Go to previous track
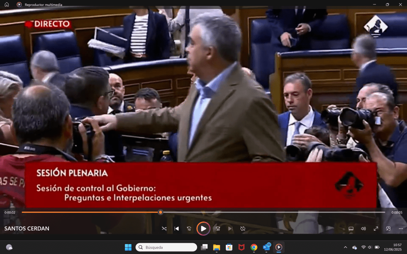The image size is (407, 254). click(176, 229)
